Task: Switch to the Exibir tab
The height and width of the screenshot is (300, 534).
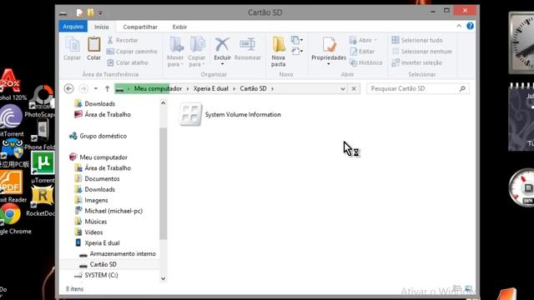Action: tap(179, 27)
